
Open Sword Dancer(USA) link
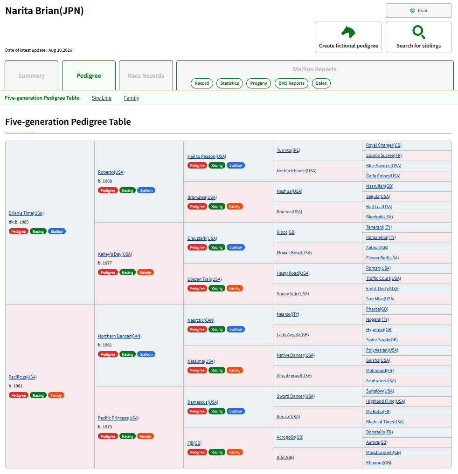(x=295, y=396)
